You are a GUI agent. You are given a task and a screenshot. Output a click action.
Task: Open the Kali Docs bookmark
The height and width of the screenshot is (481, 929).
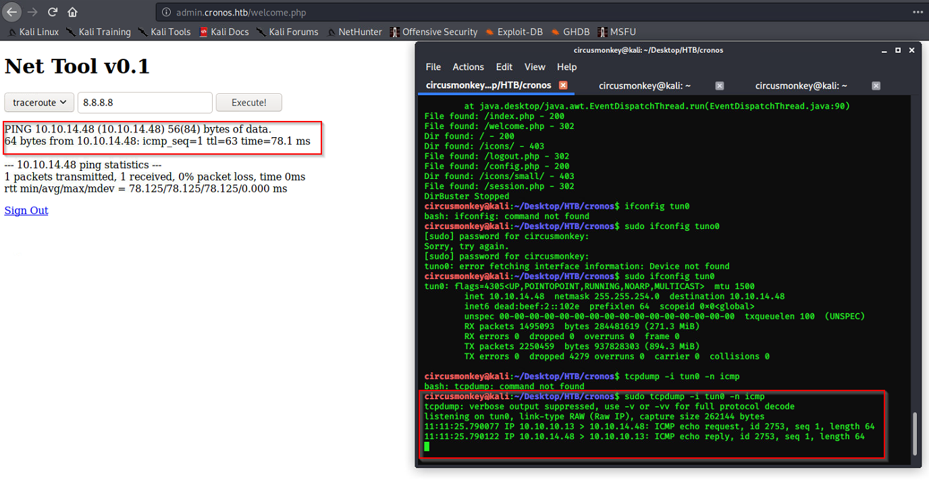[224, 32]
